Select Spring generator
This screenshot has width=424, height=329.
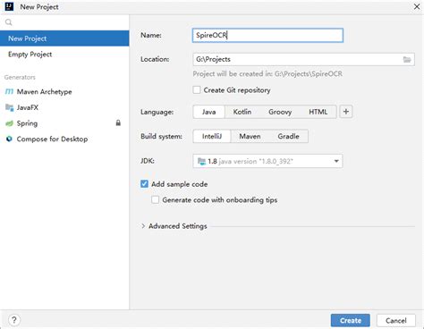pos(64,123)
